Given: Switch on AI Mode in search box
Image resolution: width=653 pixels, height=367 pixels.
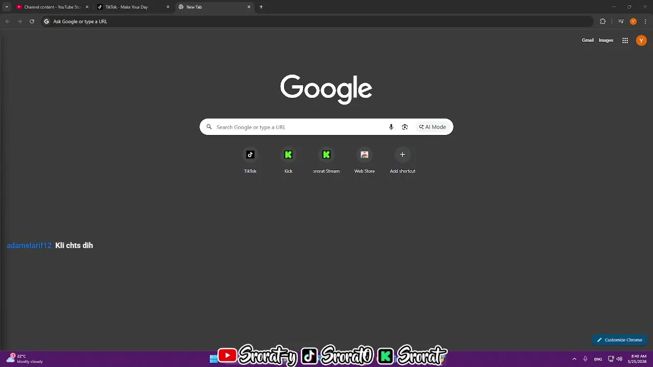Looking at the screenshot, I should coord(433,127).
